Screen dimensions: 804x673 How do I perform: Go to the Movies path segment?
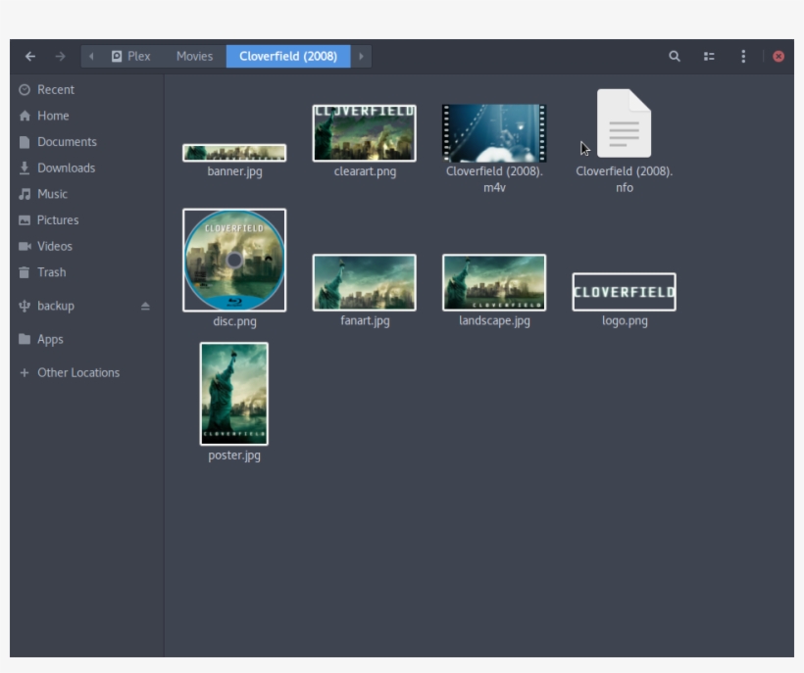pos(194,57)
